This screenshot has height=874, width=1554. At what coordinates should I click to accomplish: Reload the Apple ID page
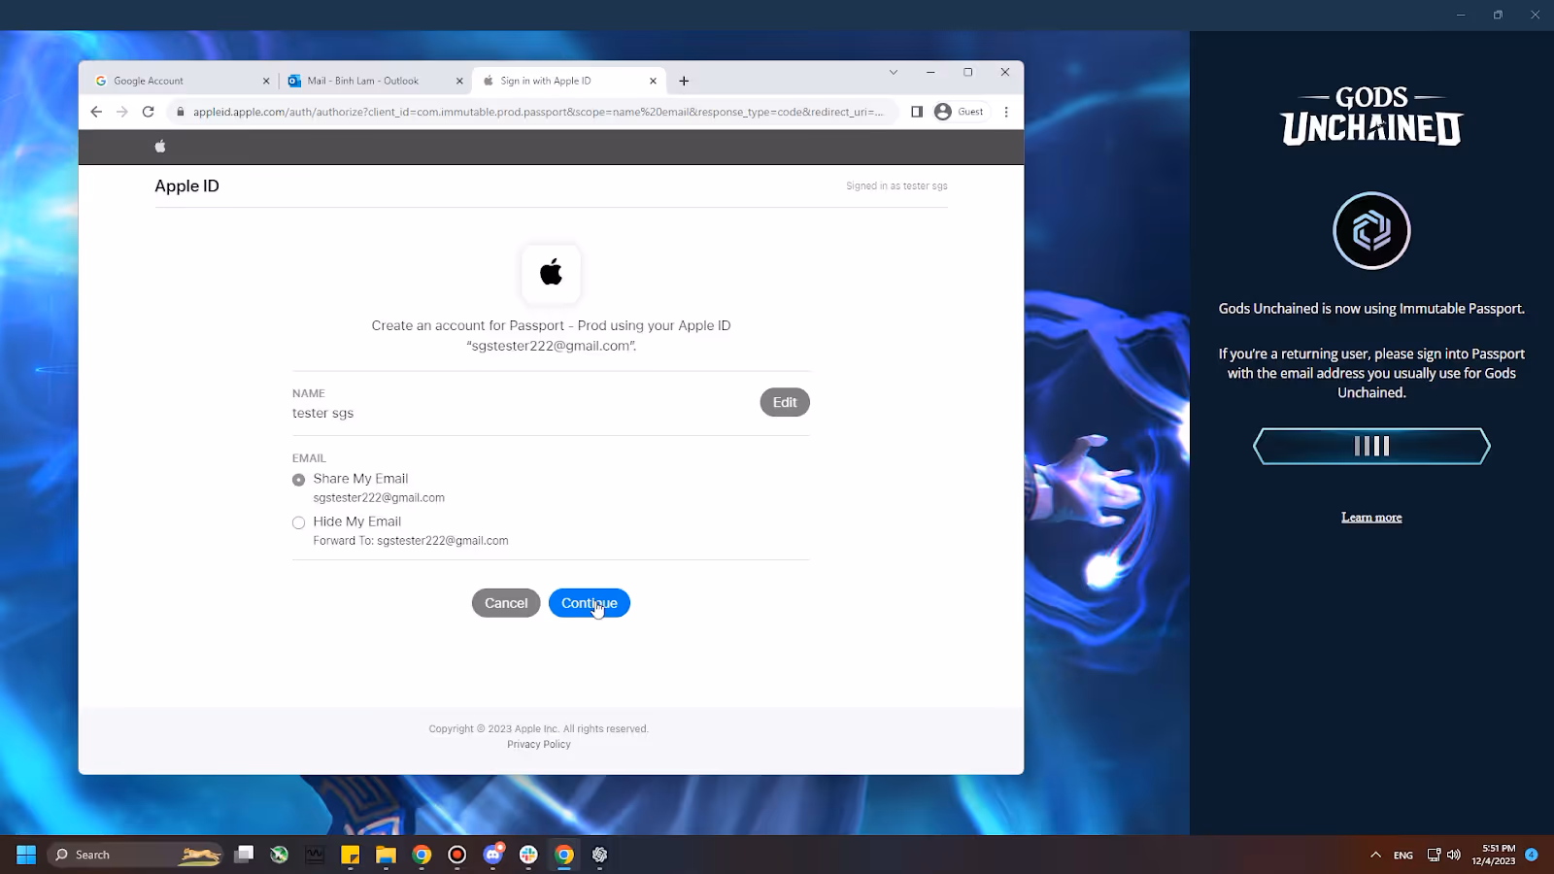click(149, 112)
